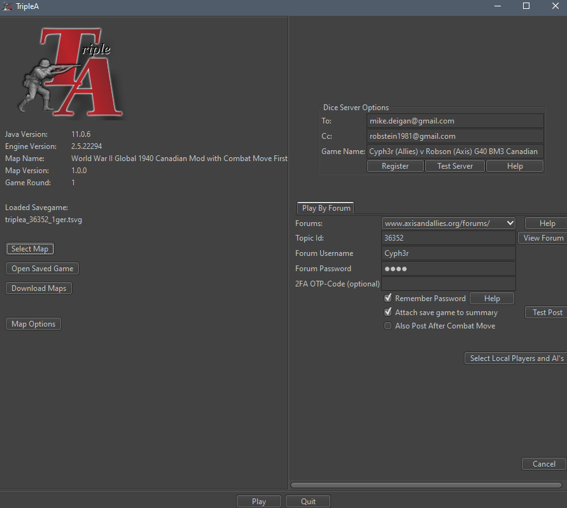Switch to the Play By Forum tab
Screen dimensions: 567x508
coord(326,208)
